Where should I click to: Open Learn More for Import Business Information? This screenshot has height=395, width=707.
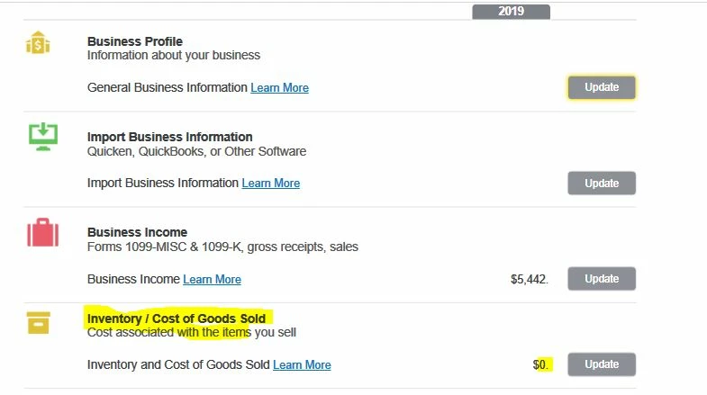point(271,184)
